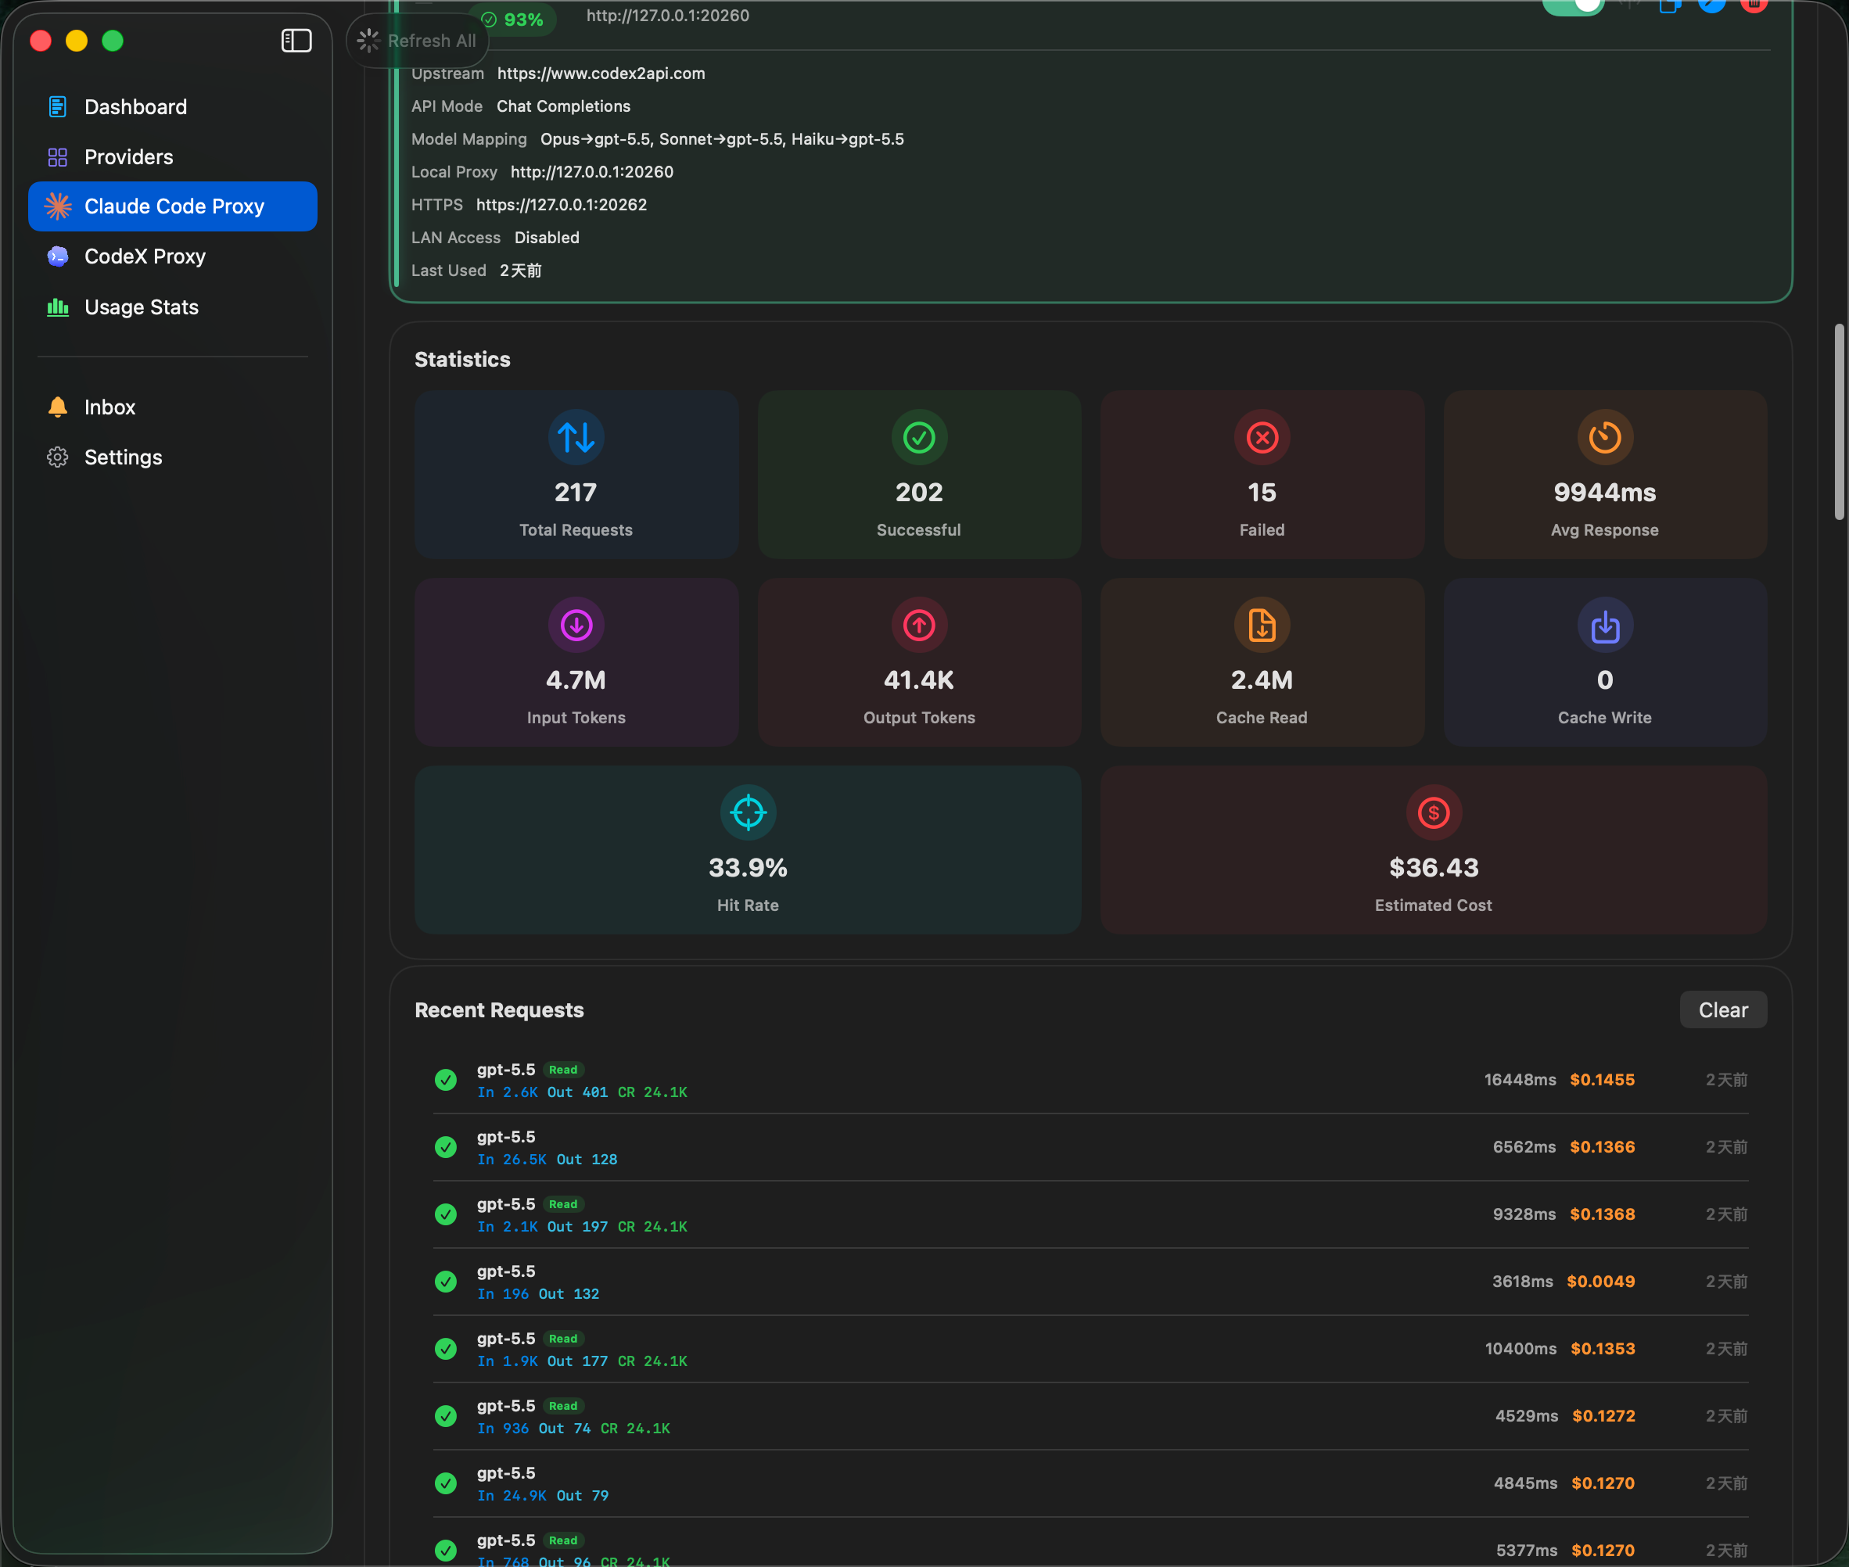
Task: Click the HTTPS address https://127.0.0.1:20262
Action: (x=562, y=205)
